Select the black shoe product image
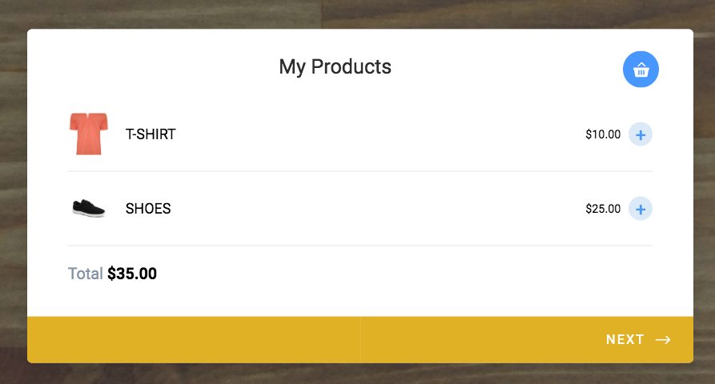This screenshot has width=715, height=384. (88, 208)
